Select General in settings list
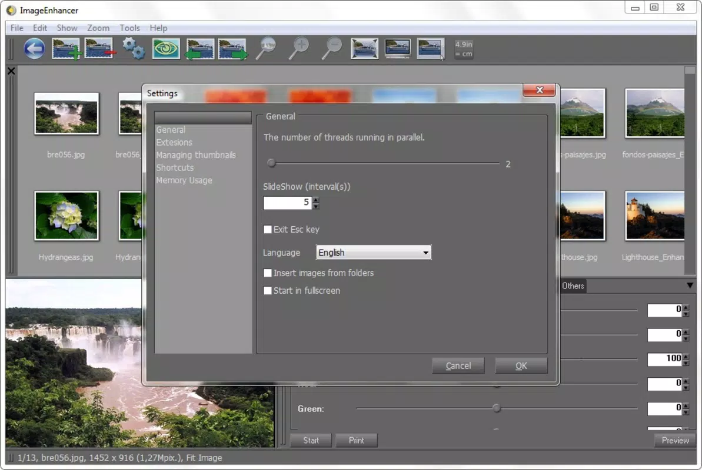Viewport: 702px width, 470px height. [x=171, y=130]
